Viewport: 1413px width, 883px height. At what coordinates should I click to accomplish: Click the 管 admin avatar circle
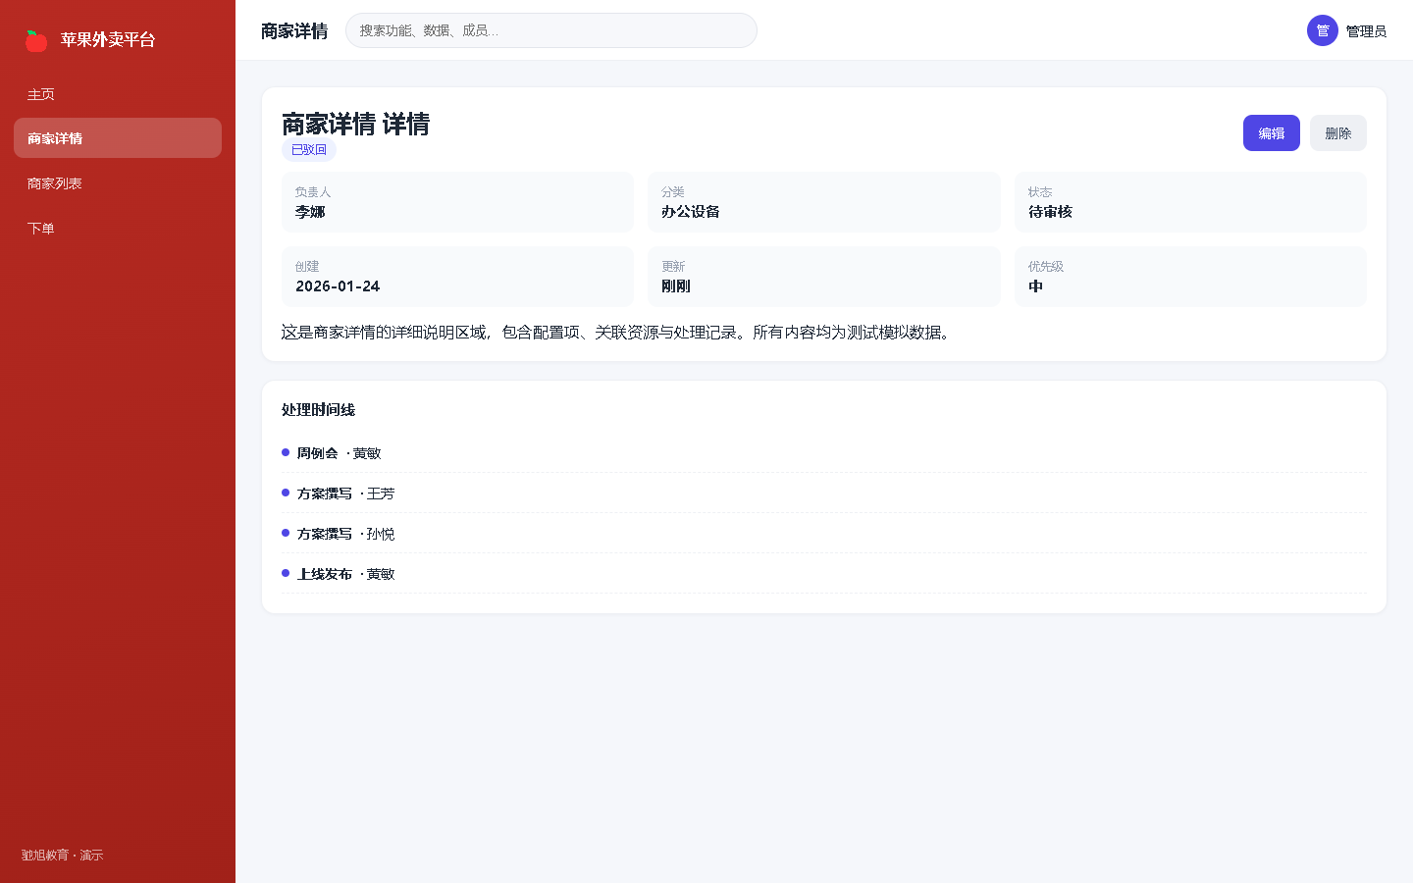click(1323, 30)
